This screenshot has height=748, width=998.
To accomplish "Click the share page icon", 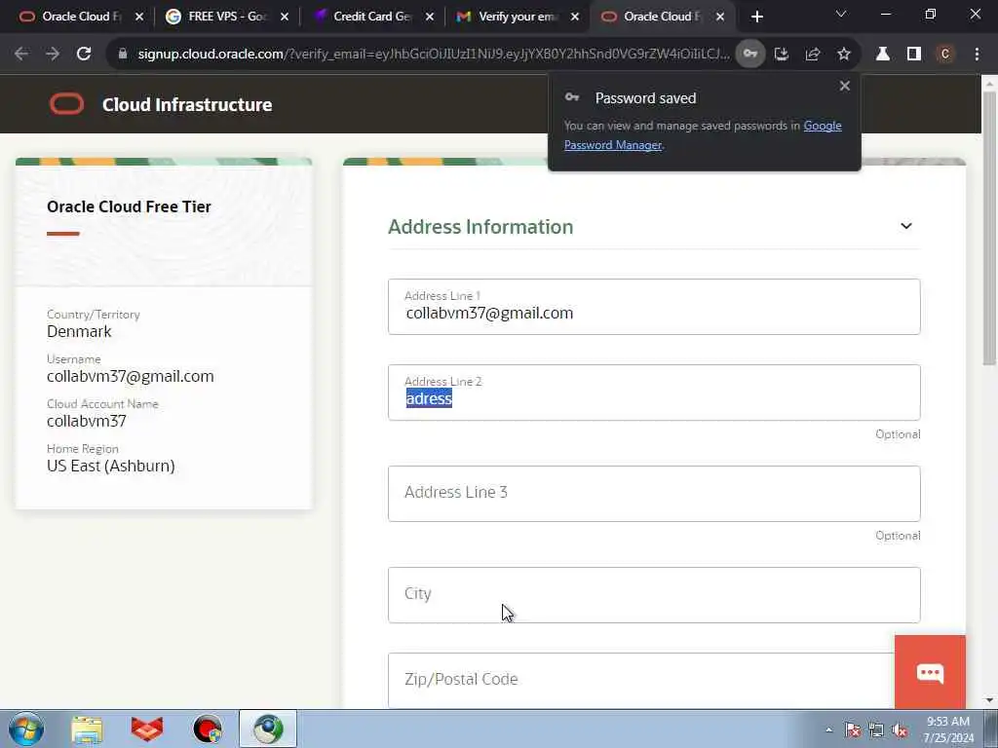I will tap(813, 55).
